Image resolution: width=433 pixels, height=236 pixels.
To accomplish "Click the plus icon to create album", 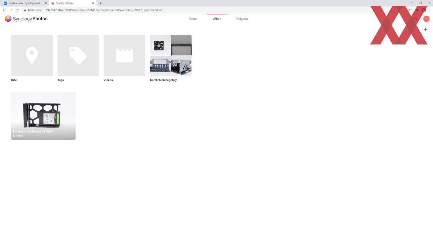I will [x=426, y=29].
